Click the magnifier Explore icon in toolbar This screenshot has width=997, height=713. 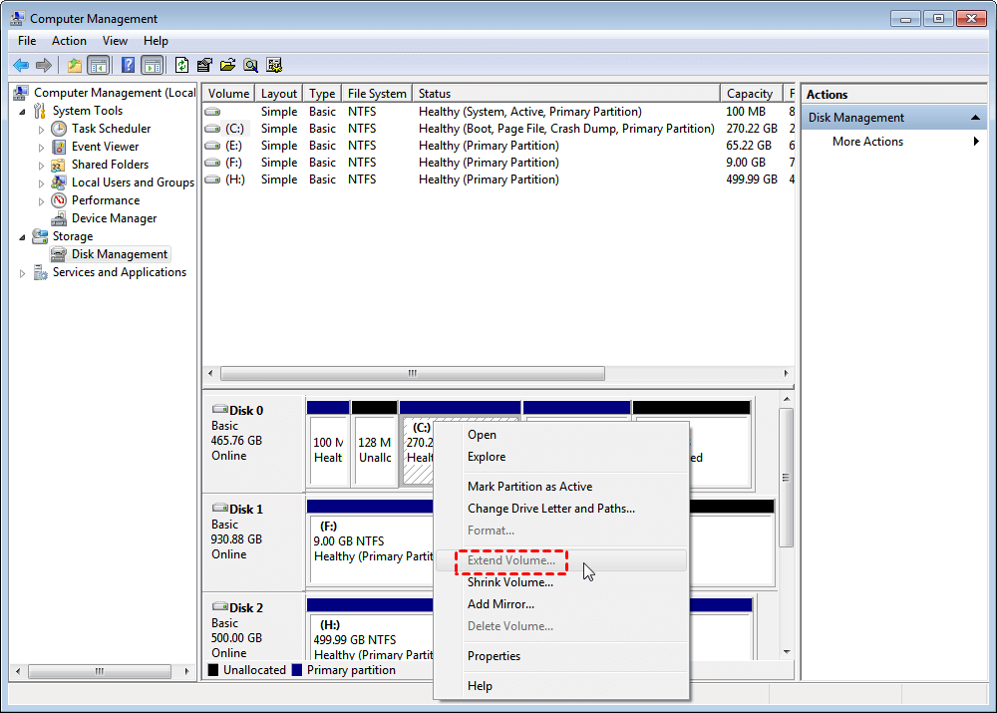[x=251, y=65]
